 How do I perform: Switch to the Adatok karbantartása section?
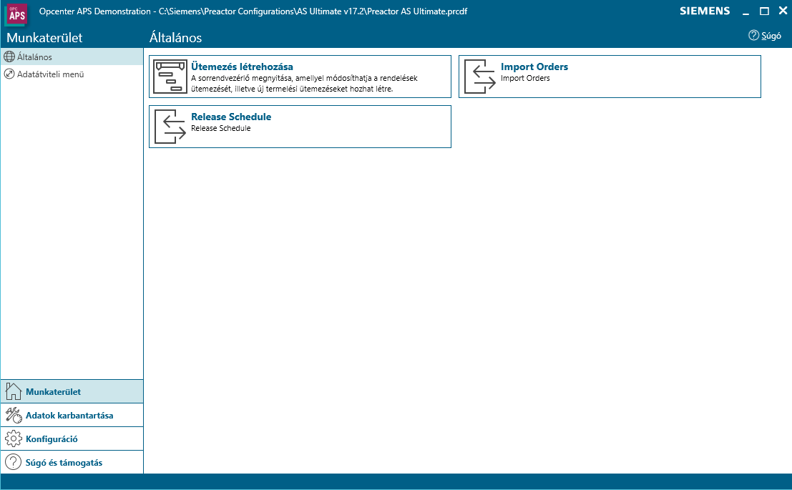click(69, 415)
